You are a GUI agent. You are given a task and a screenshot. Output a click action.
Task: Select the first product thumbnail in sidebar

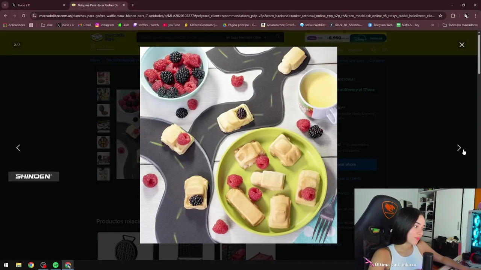[103, 78]
